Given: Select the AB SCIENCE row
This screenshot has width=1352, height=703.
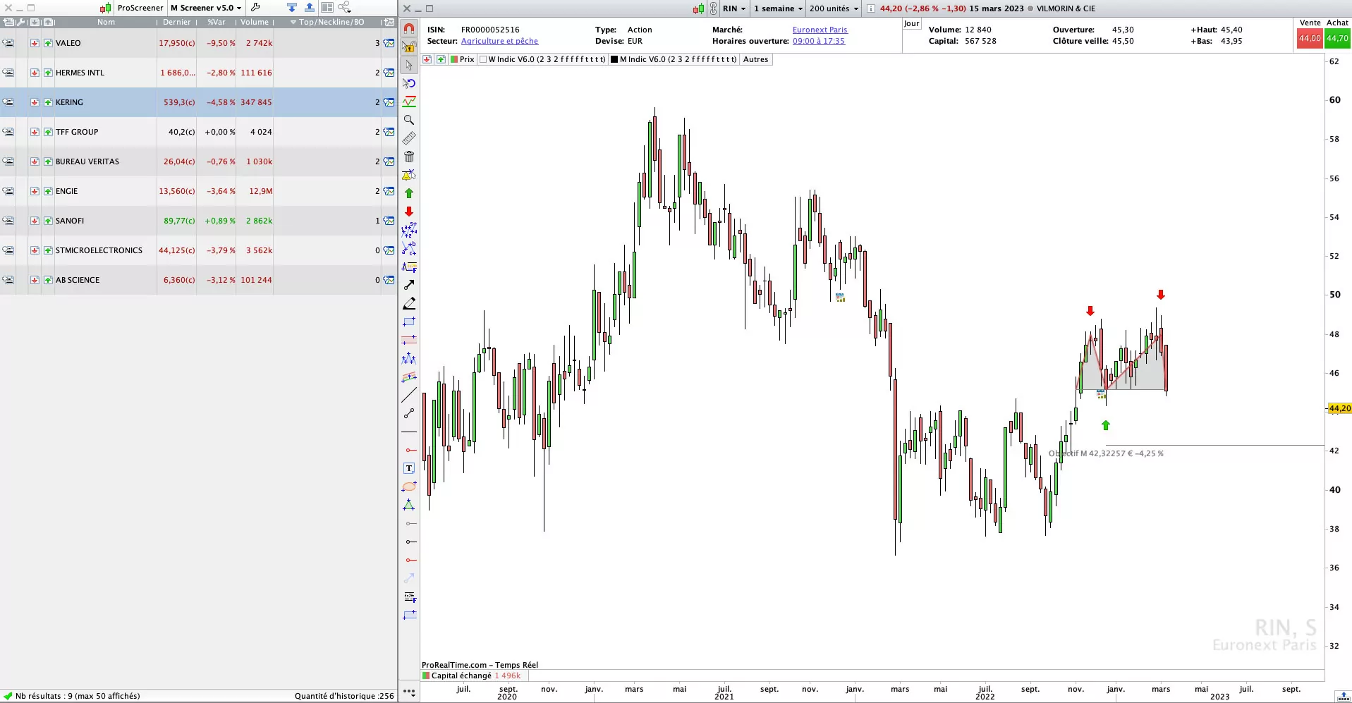Looking at the screenshot, I should 198,280.
